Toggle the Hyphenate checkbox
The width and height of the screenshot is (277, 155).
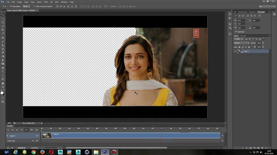236,32
